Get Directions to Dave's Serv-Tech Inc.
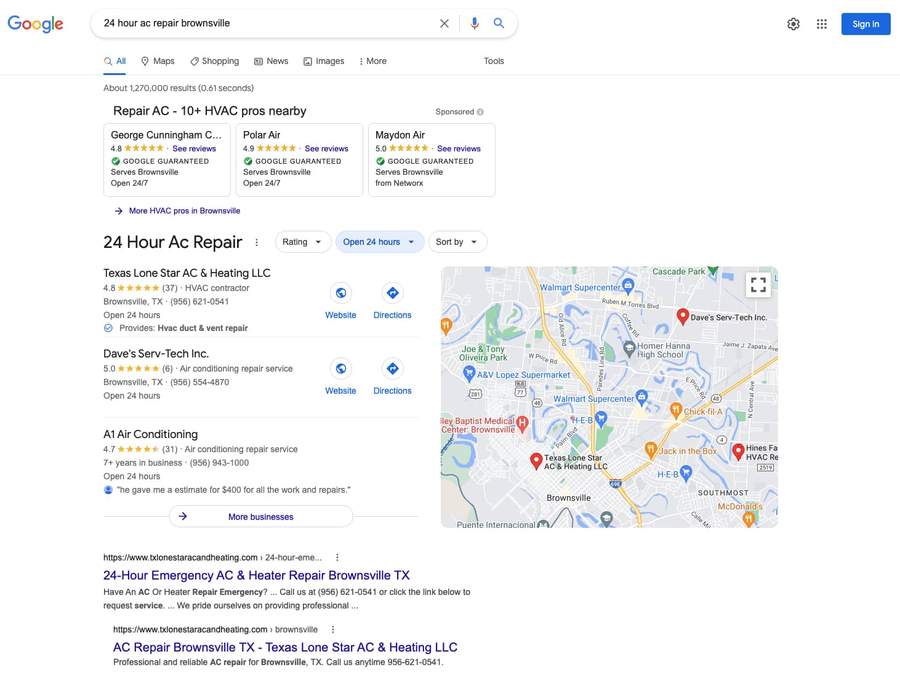 tap(392, 375)
